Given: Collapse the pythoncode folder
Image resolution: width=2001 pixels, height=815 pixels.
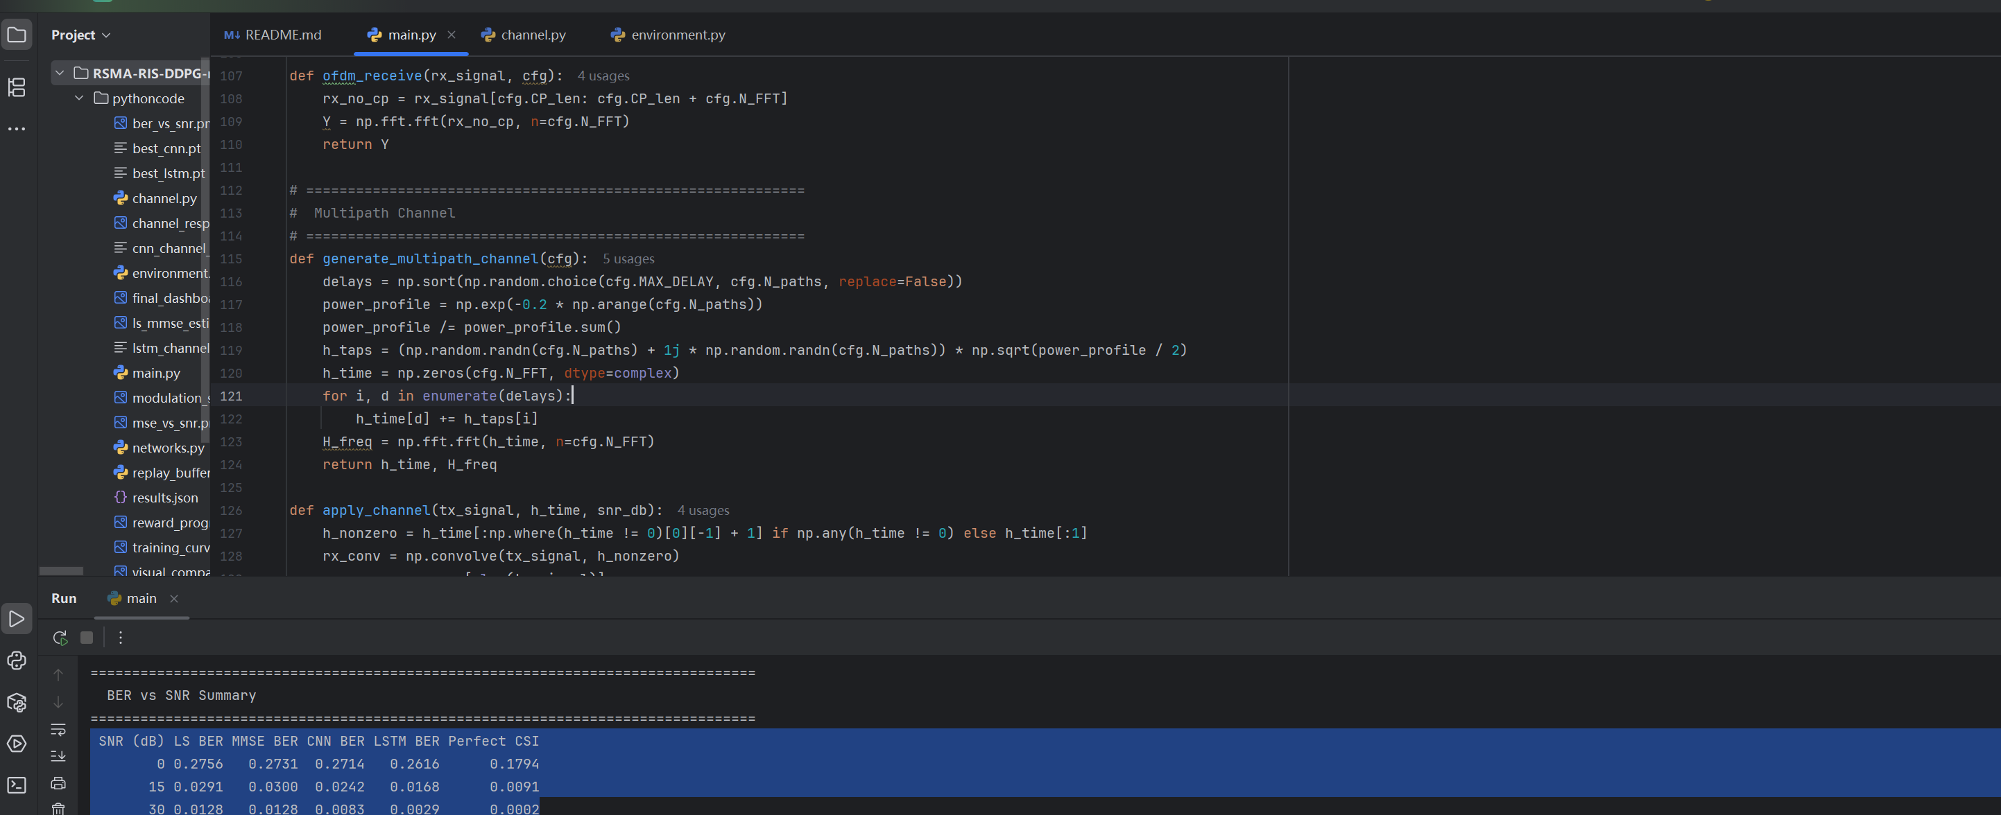Looking at the screenshot, I should 79,98.
